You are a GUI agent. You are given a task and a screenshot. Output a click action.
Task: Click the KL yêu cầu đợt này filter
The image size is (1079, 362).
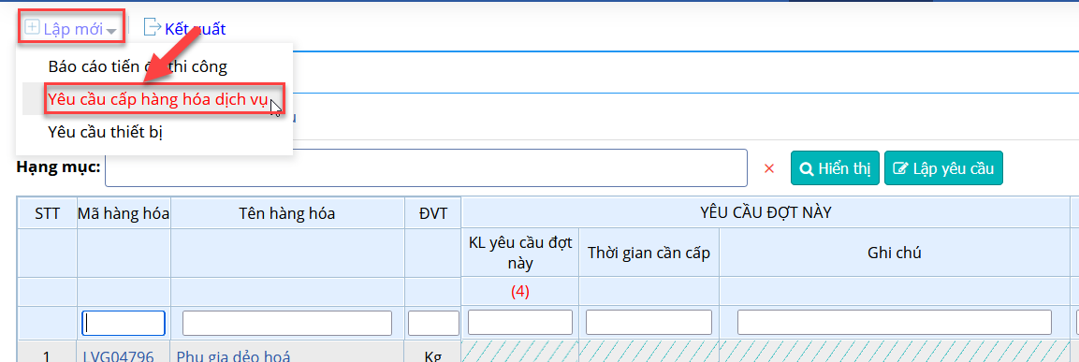[x=520, y=322]
